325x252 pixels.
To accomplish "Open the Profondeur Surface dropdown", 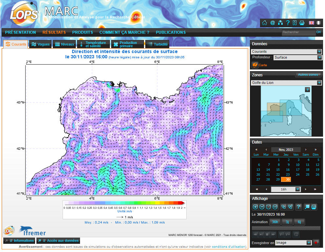I will (319, 57).
